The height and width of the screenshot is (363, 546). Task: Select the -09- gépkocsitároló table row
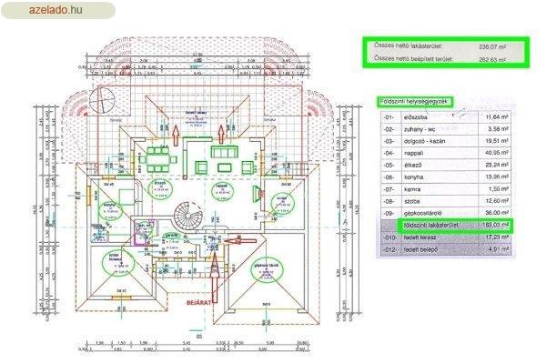(446, 213)
